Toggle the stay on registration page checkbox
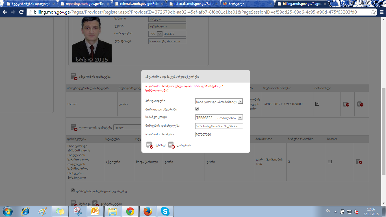 [x=73, y=190]
